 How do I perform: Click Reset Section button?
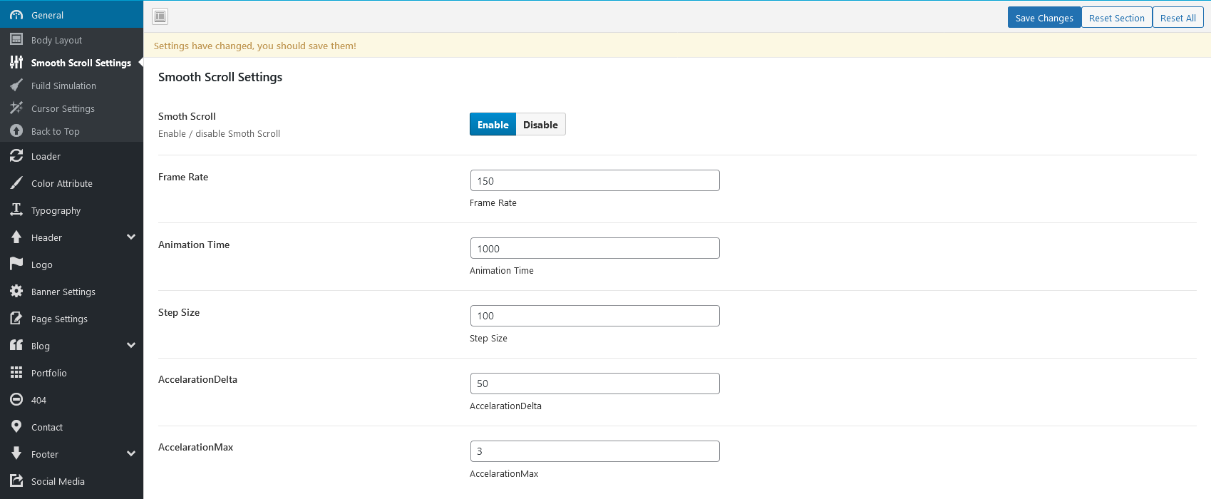(1117, 18)
